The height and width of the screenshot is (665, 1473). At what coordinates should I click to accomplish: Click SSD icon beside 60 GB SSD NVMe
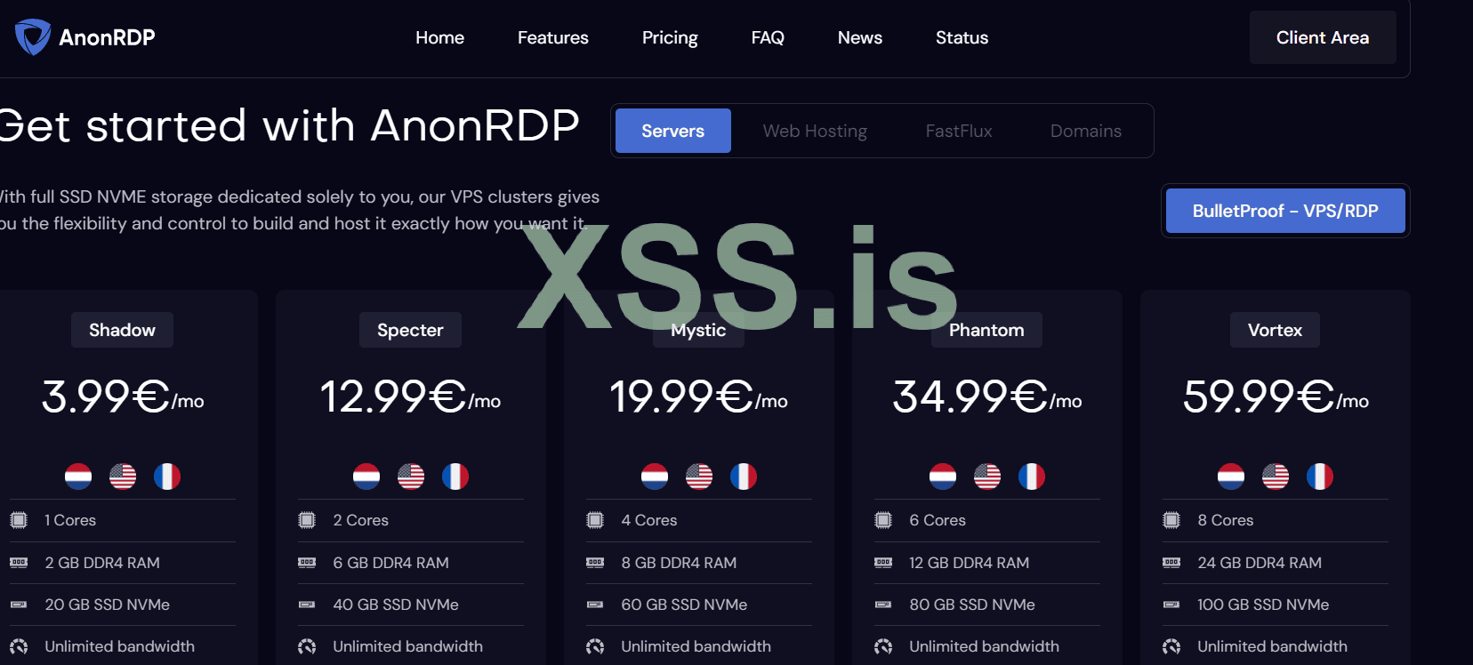pyautogui.click(x=595, y=605)
